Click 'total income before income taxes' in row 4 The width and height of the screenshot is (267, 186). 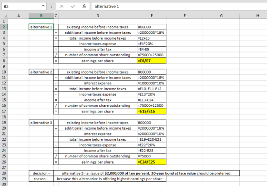pos(98,38)
